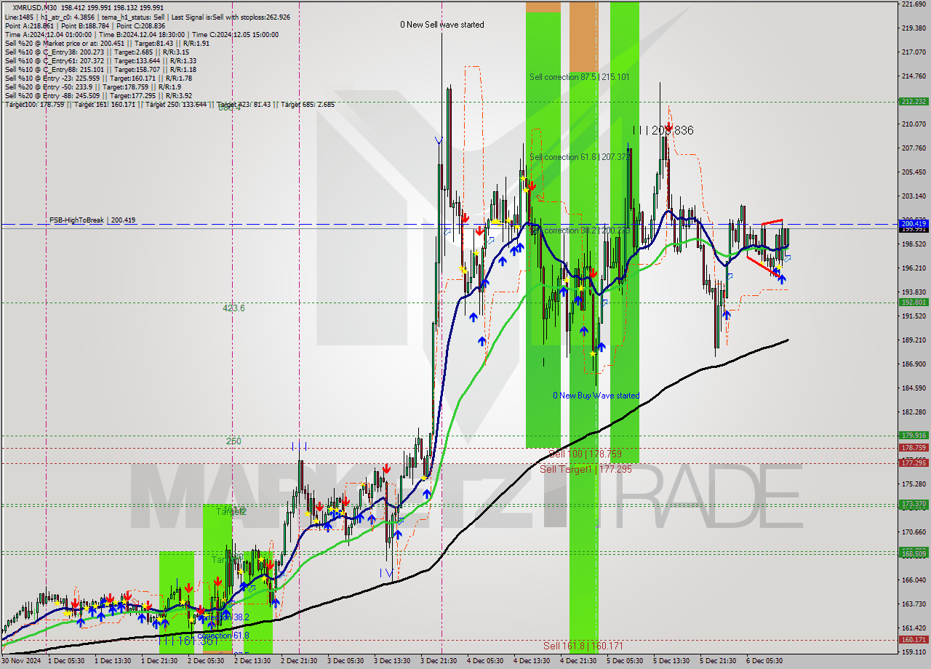Click the 'FSB-HighToBreak | 200.419' line label
The height and width of the screenshot is (669, 931).
(92, 220)
